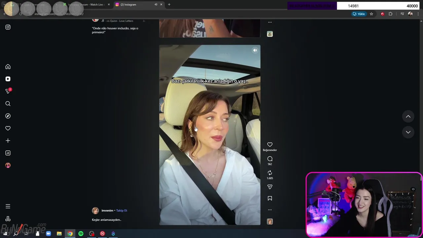Image resolution: width=423 pixels, height=238 pixels.
Task: Mute the reel sound
Action: (x=255, y=50)
